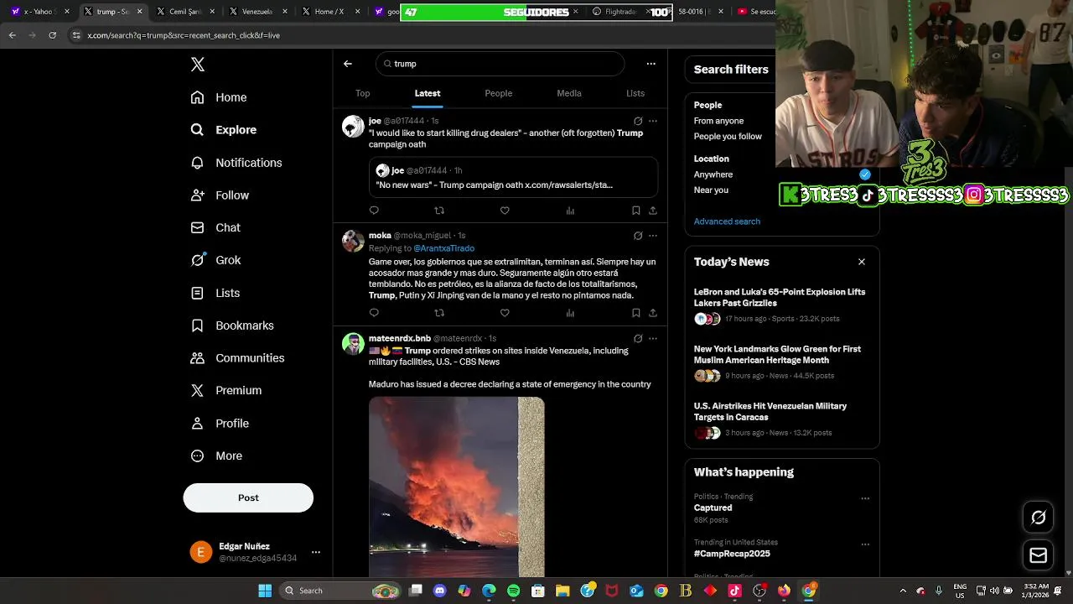This screenshot has width=1073, height=604.
Task: Click the Profile icon in sidebar
Action: click(197, 424)
